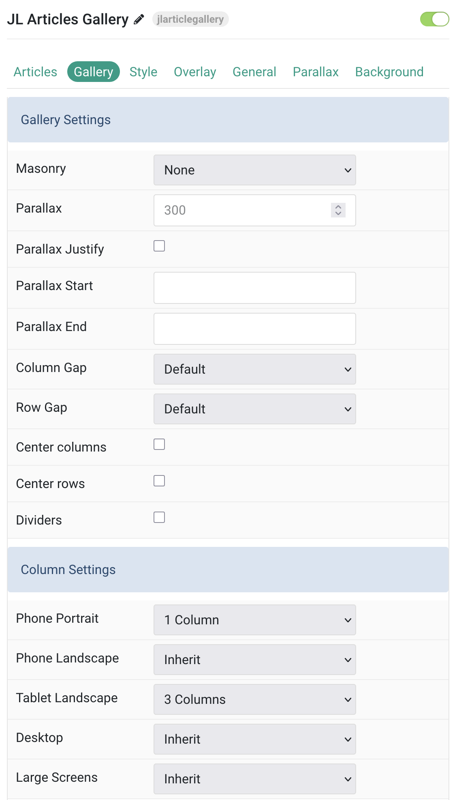The width and height of the screenshot is (457, 800).
Task: Open the Overlay tab
Action: point(195,72)
